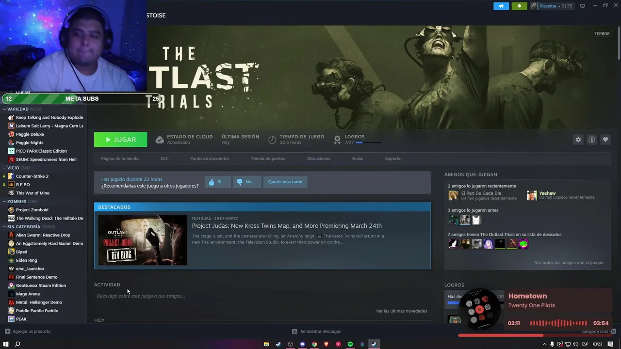621x349 pixels.
Task: Collapse the VICIO category
Action: click(x=4, y=168)
